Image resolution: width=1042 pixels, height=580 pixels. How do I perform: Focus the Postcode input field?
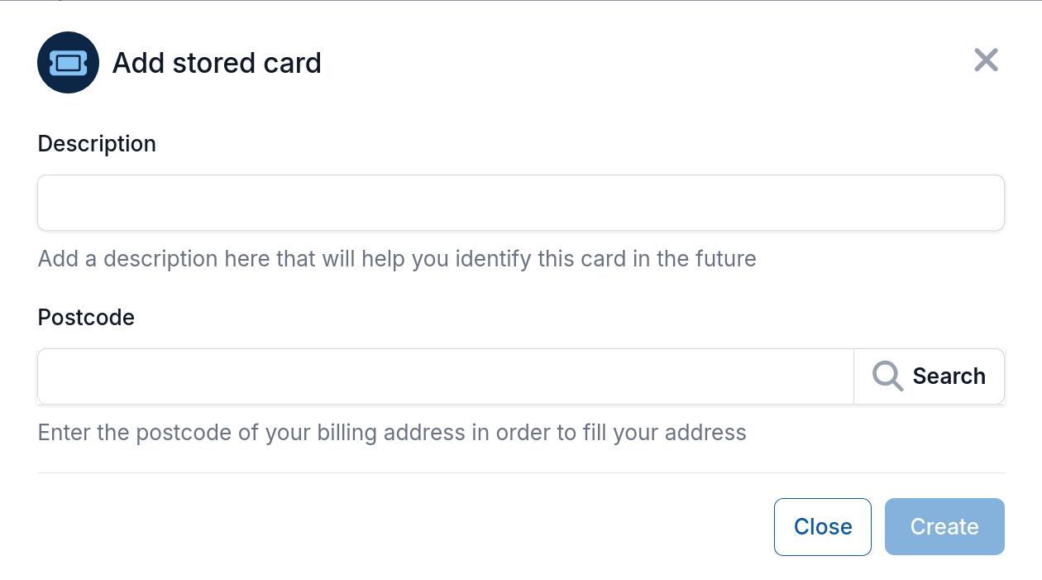pyautogui.click(x=445, y=376)
